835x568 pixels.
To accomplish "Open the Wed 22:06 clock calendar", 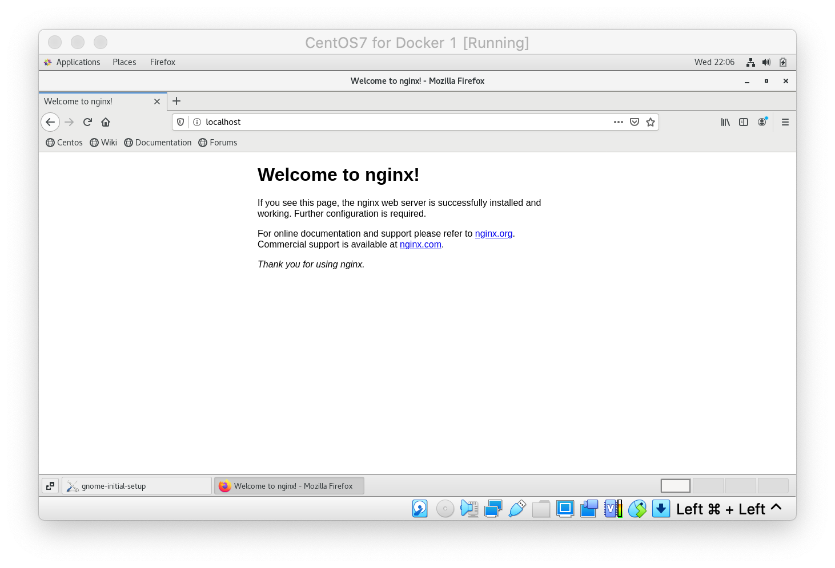I will pos(714,62).
